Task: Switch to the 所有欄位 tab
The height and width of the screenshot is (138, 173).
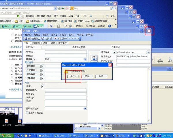Action: 63,43
